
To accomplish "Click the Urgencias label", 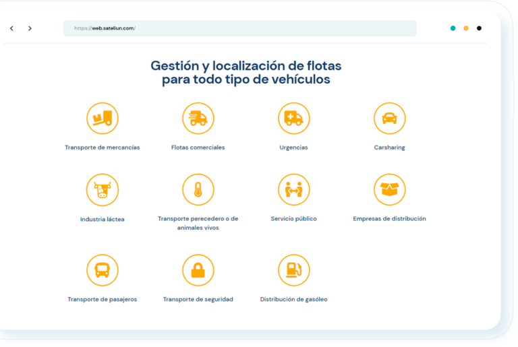I will (293, 148).
